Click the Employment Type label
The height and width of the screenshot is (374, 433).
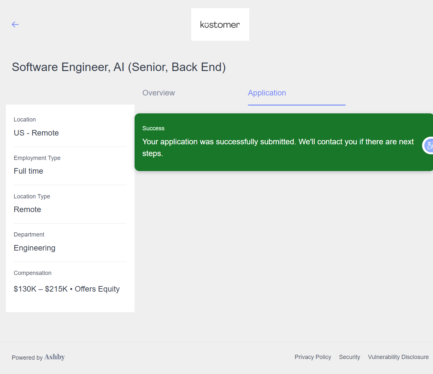[x=37, y=158]
